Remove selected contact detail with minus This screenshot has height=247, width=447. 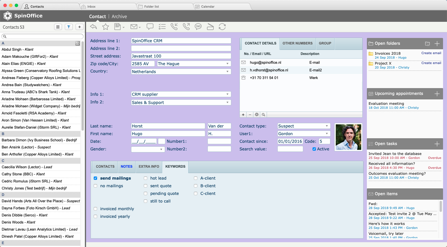click(x=250, y=115)
